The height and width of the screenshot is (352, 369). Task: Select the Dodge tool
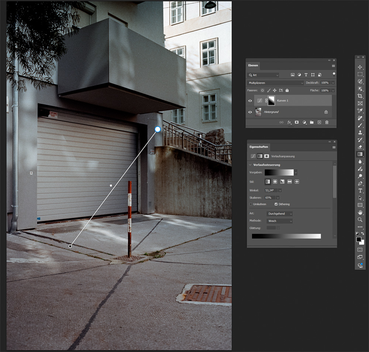tap(360, 176)
